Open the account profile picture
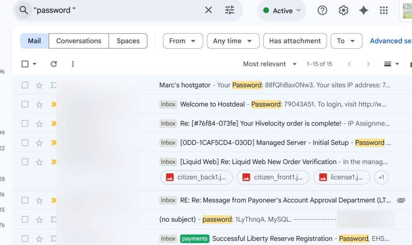This screenshot has width=412, height=245. click(407, 10)
